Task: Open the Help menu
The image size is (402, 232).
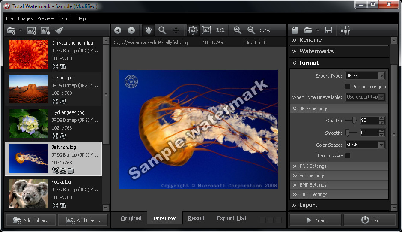Action: pyautogui.click(x=81, y=18)
